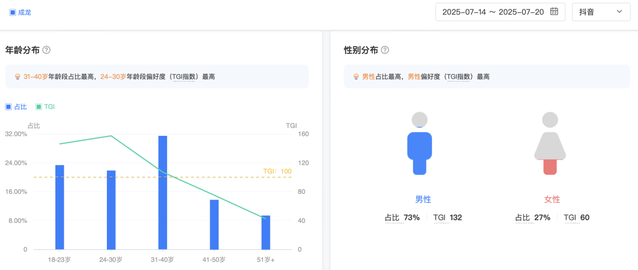Click the 40 right axis tick

pyautogui.click(x=302, y=221)
